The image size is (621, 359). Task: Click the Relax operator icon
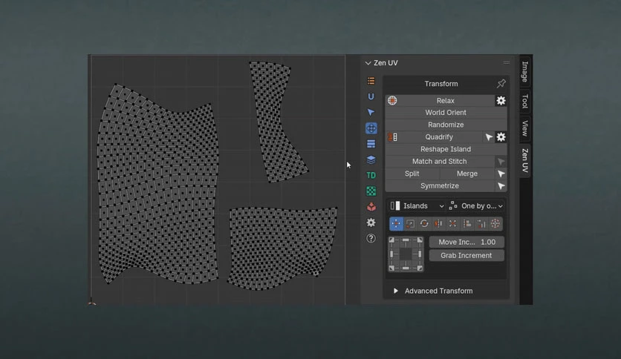[392, 100]
